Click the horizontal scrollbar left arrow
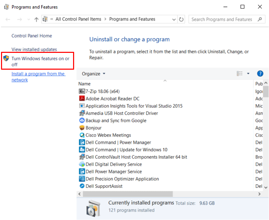 (80, 194)
